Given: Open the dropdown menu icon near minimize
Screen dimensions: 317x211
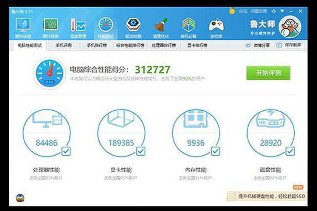Looking at the screenshot, I should point(283,11).
